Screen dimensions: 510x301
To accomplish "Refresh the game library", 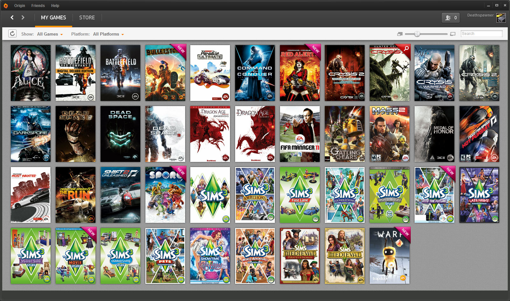I will pyautogui.click(x=12, y=34).
